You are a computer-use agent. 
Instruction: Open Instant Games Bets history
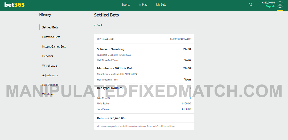pos(54,46)
